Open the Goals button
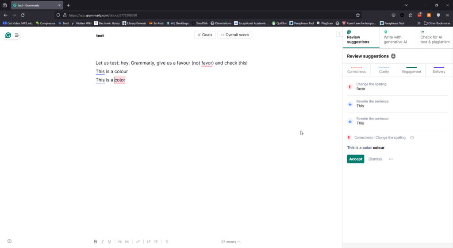 coord(205,35)
